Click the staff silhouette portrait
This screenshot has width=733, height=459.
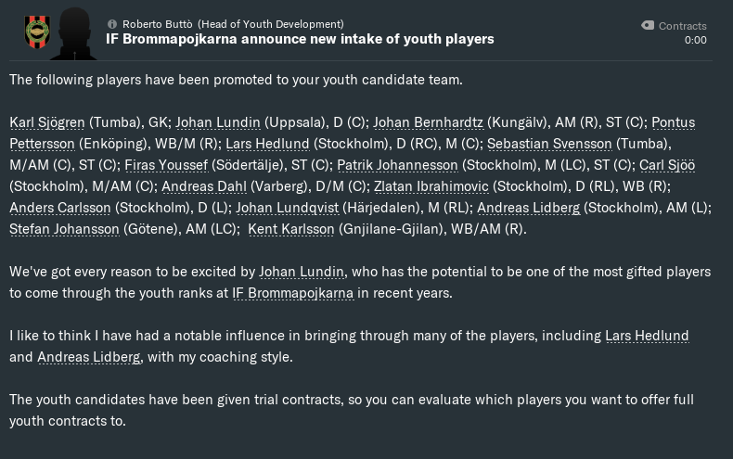pos(73,33)
